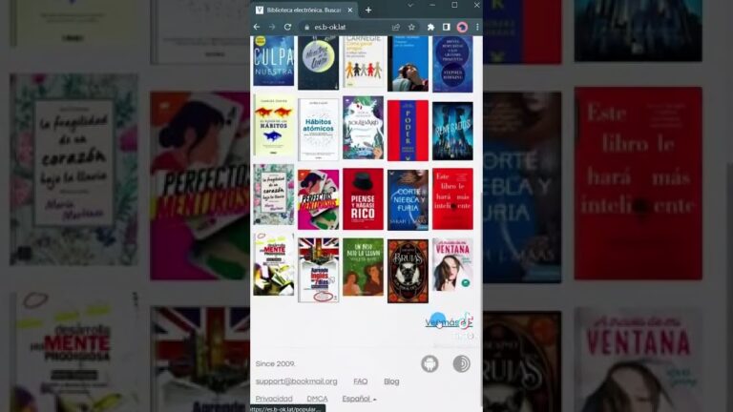Open Hábitos atómicos book cover
This screenshot has width=733, height=412.
click(319, 130)
